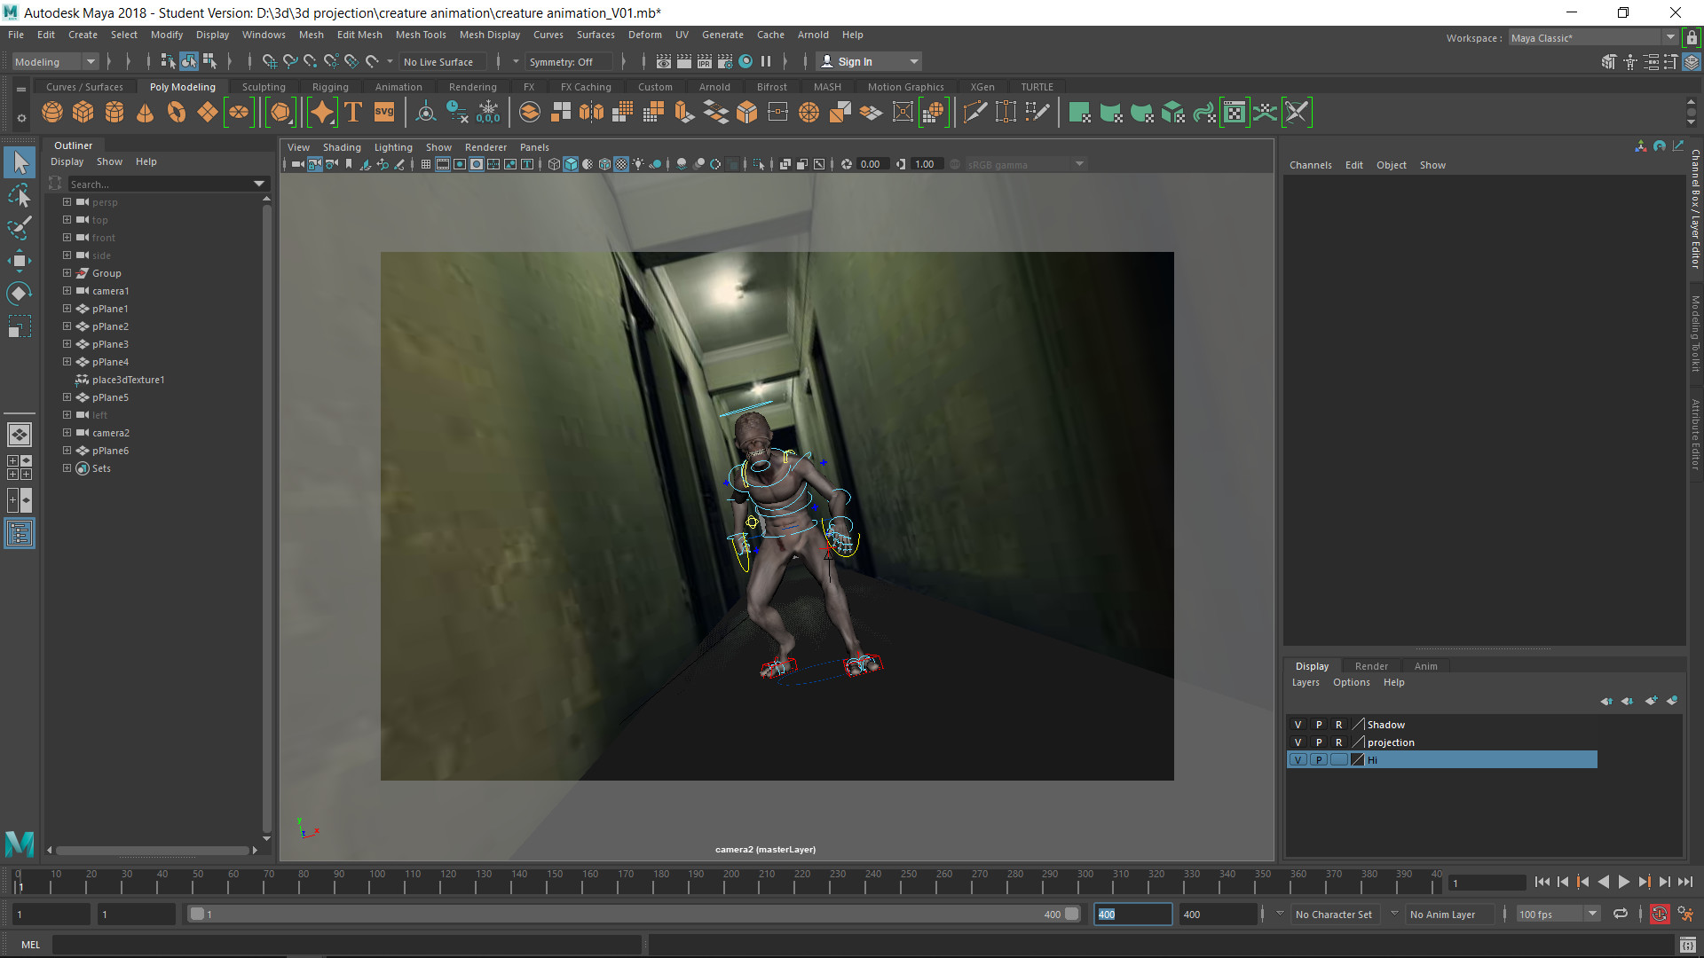Viewport: 1704px width, 958px height.
Task: Open the Mesh Tools menu
Action: point(421,35)
